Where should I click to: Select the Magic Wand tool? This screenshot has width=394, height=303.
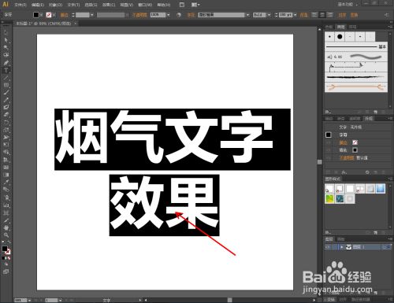[6, 48]
